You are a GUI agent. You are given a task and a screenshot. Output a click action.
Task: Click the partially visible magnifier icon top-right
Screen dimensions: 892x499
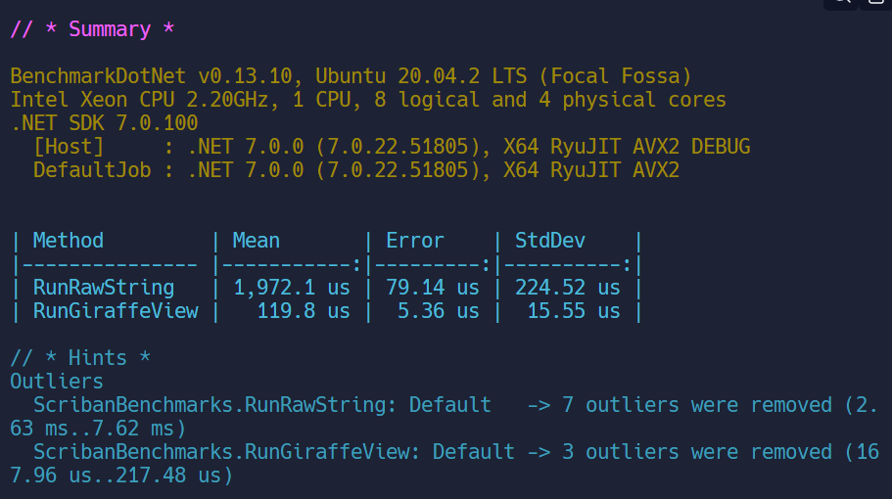(839, 3)
